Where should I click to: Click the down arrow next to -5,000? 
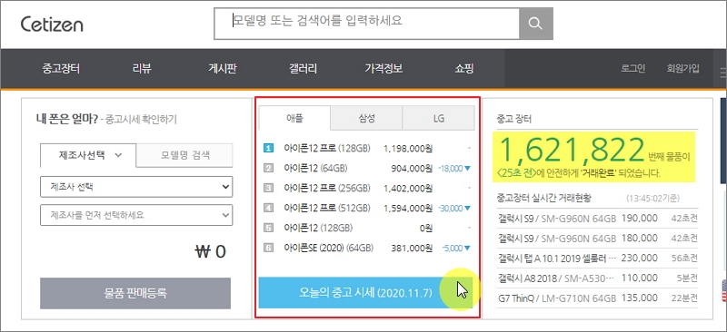467,249
